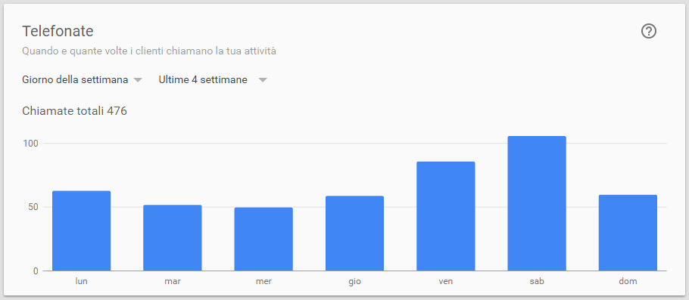Screen dimensions: 689x300
Task: Open the help question mark icon
Action: (649, 31)
